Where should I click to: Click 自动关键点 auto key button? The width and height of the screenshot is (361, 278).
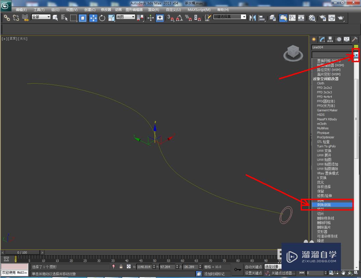point(253,266)
